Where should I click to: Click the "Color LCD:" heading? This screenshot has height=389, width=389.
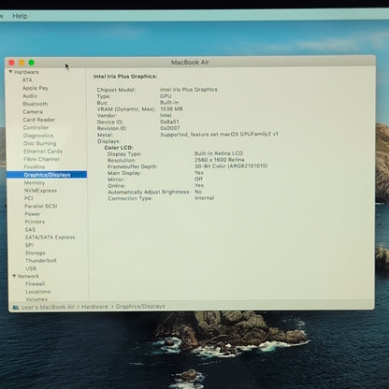pos(119,148)
